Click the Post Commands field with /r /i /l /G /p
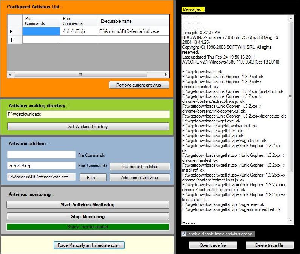 (41, 166)
